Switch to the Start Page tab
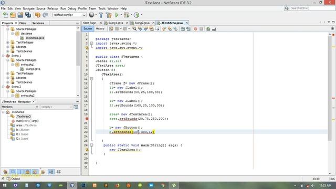The image size is (336, 189). pyautogui.click(x=89, y=23)
